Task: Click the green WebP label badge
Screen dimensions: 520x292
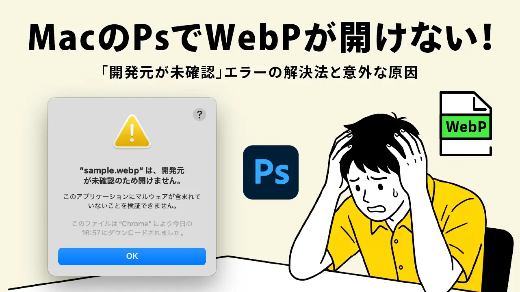Action: pos(466,127)
